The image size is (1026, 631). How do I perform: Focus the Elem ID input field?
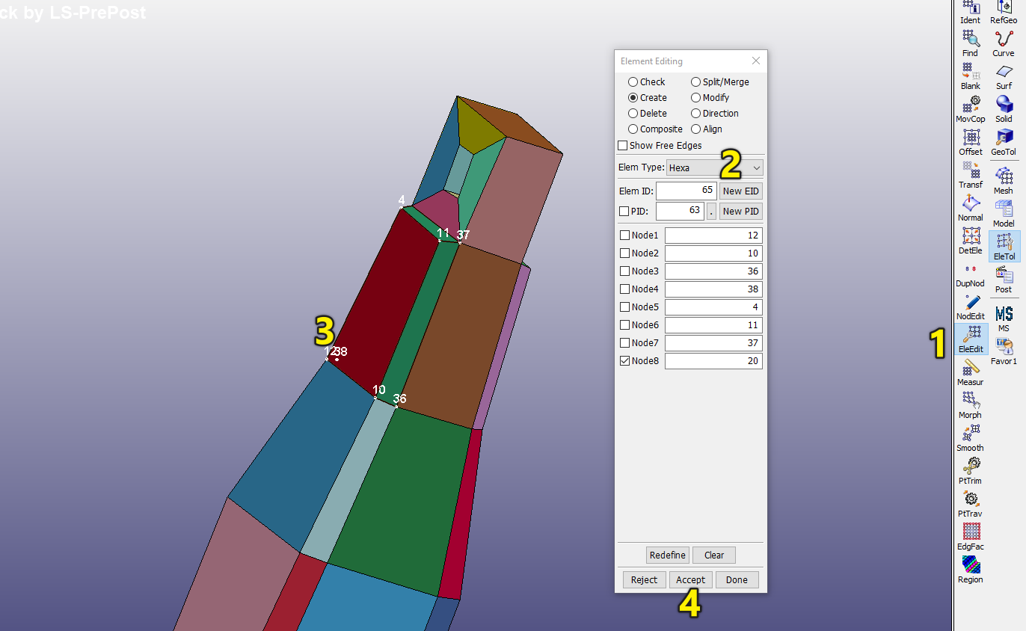click(x=686, y=191)
